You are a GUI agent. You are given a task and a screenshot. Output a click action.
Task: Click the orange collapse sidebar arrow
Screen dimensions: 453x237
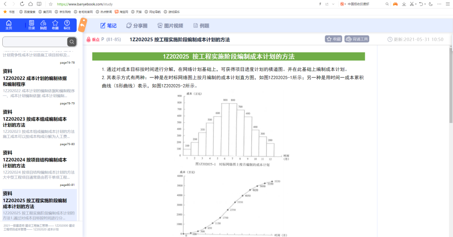click(x=82, y=25)
